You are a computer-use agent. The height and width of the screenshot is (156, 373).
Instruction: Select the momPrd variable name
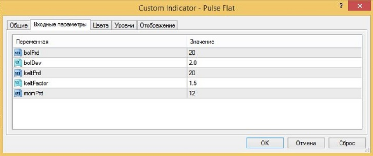pyautogui.click(x=33, y=93)
